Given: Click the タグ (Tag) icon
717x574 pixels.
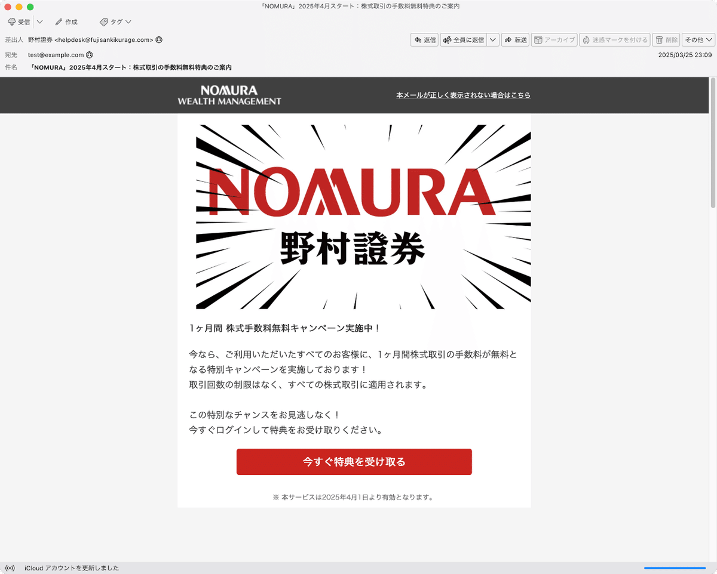Looking at the screenshot, I should coord(105,21).
